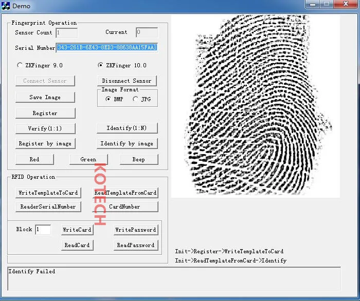360x301 pixels.
Task: Click Identify by image button
Action: 127,143
